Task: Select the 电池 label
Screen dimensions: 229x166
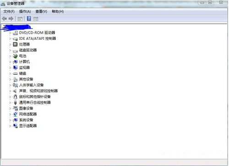Action: (22, 56)
